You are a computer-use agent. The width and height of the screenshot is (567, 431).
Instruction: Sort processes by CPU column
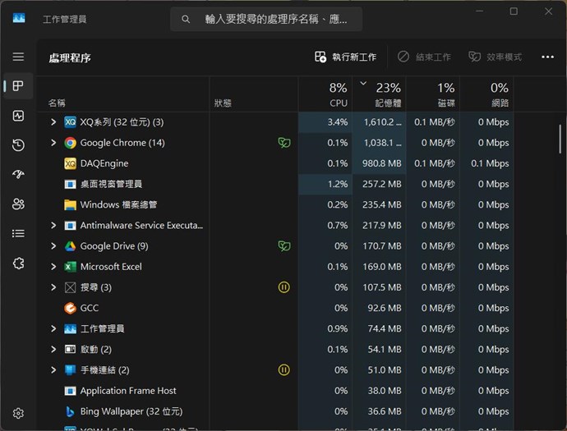338,94
